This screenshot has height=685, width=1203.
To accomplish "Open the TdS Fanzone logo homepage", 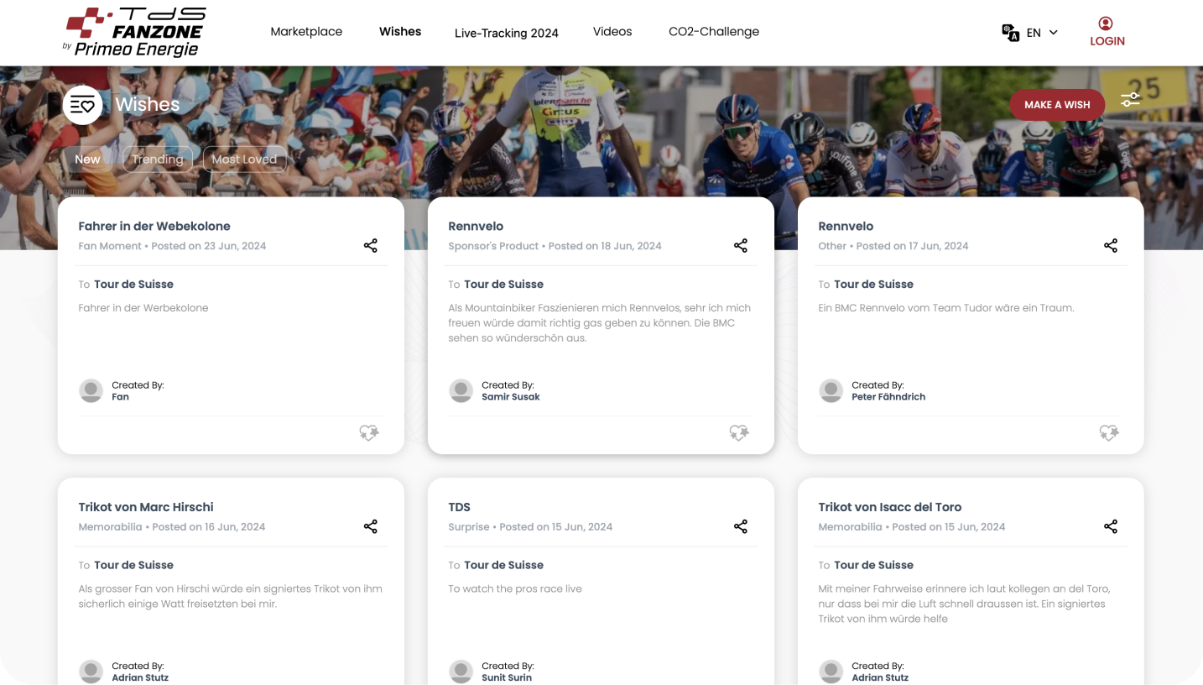I will click(x=135, y=32).
